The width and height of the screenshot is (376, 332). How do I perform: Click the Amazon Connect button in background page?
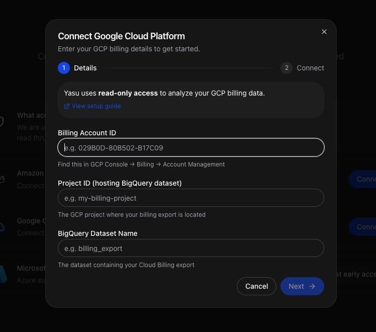(x=362, y=179)
